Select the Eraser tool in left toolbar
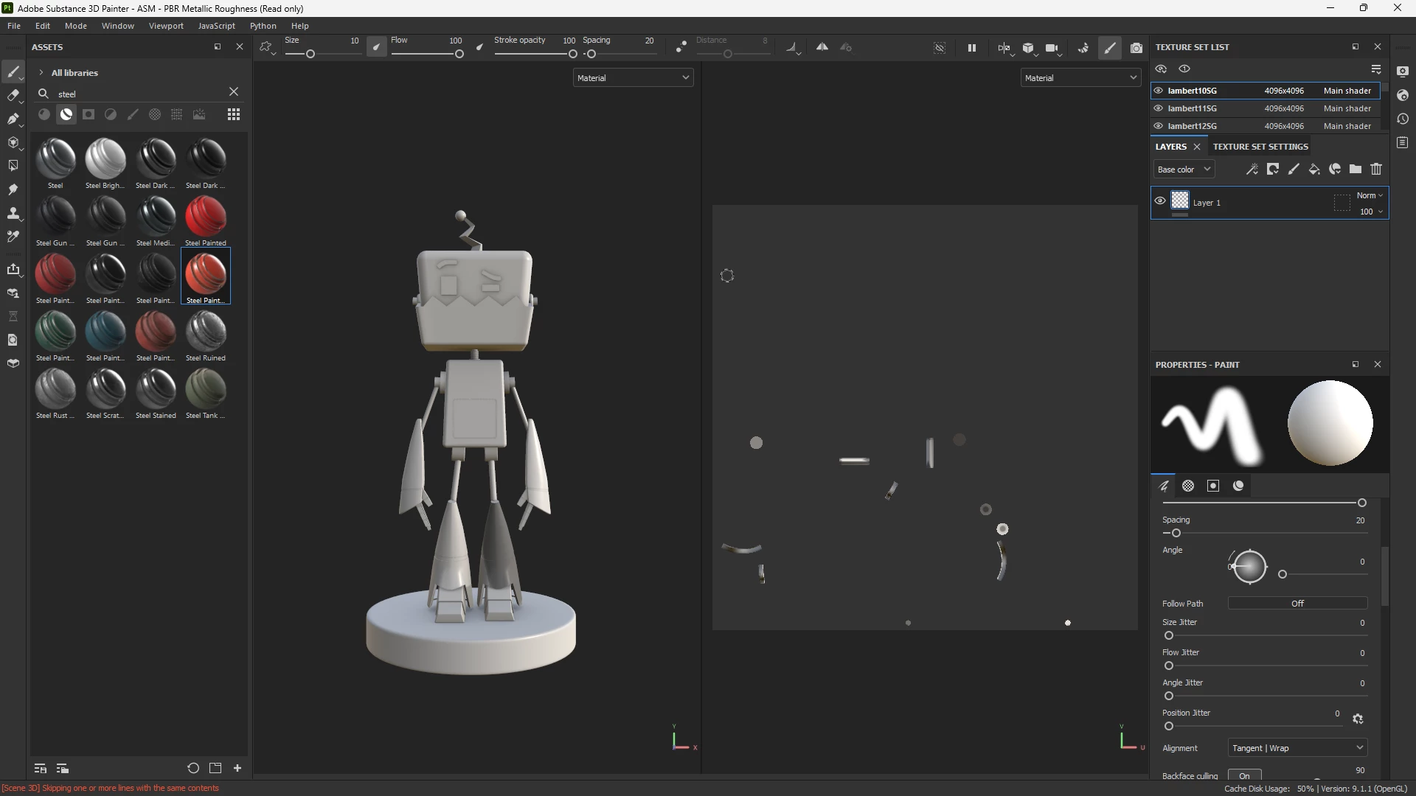 (13, 95)
